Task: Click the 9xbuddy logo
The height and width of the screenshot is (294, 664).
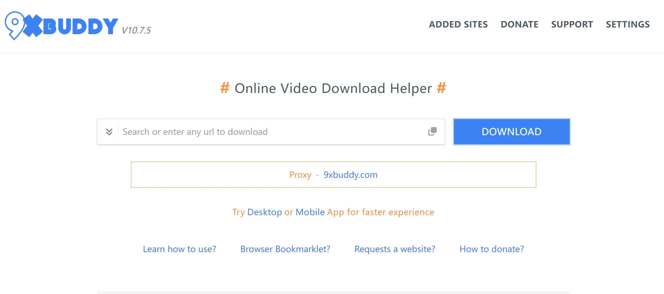Action: [x=62, y=26]
